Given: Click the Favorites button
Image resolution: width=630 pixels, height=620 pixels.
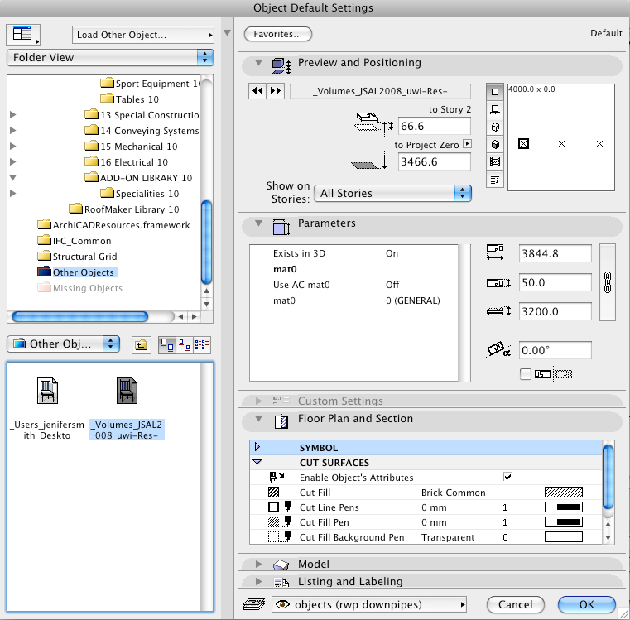Looking at the screenshot, I should [x=277, y=34].
